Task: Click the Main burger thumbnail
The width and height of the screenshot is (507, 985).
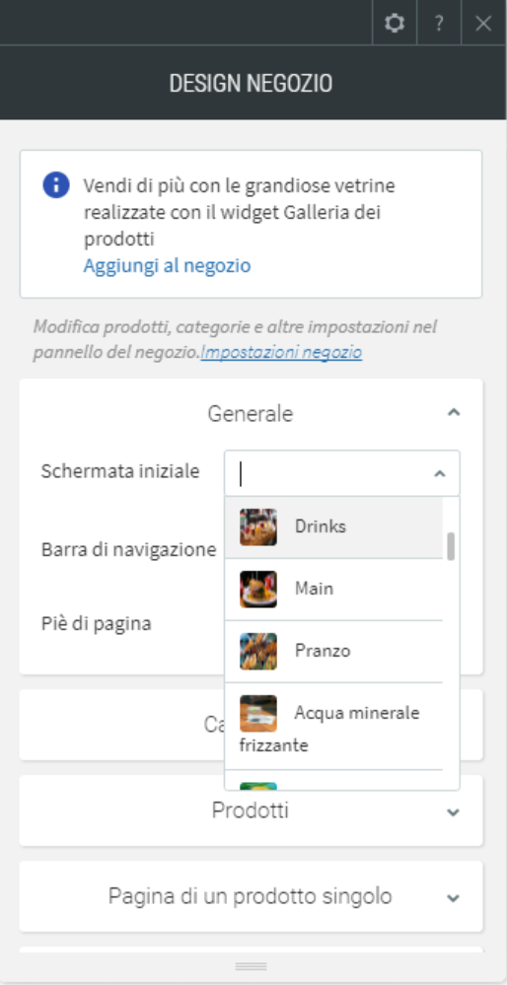Action: 258,589
